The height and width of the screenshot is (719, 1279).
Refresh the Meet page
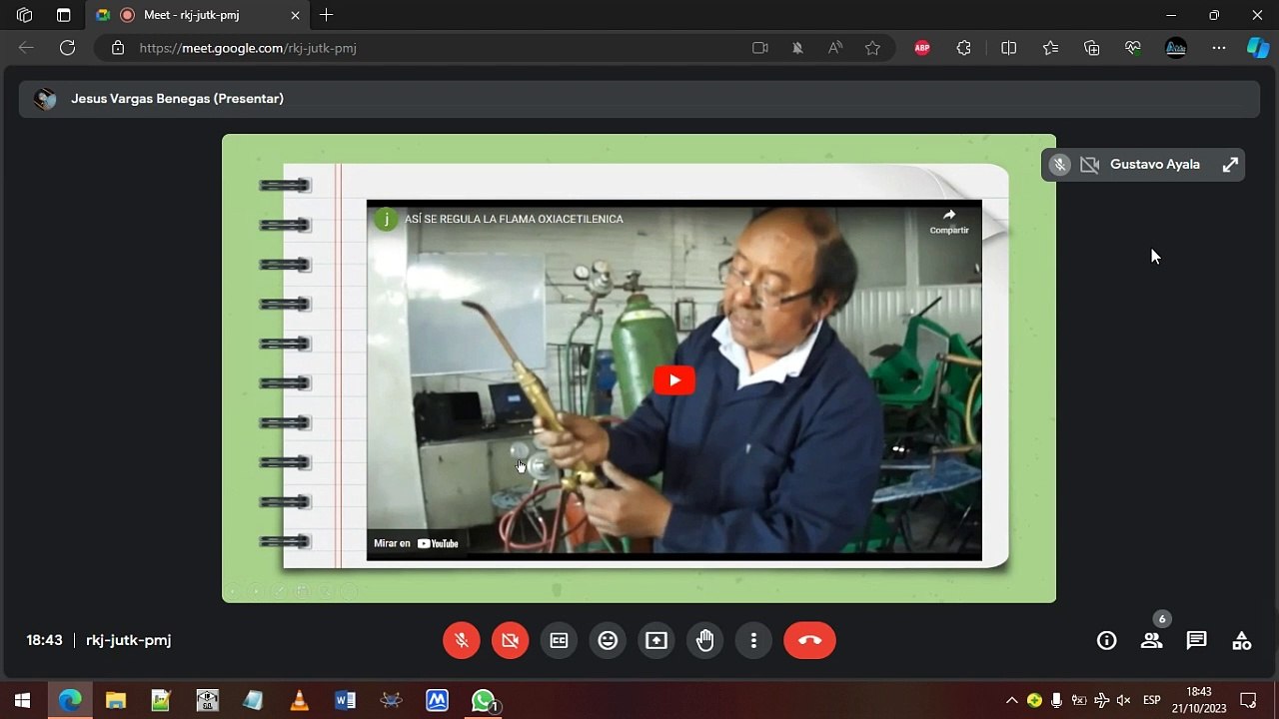67,48
